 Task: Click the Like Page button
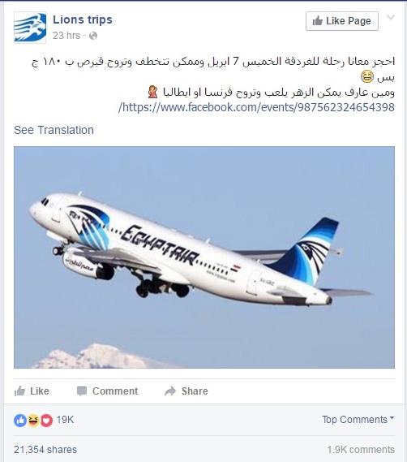tap(342, 21)
